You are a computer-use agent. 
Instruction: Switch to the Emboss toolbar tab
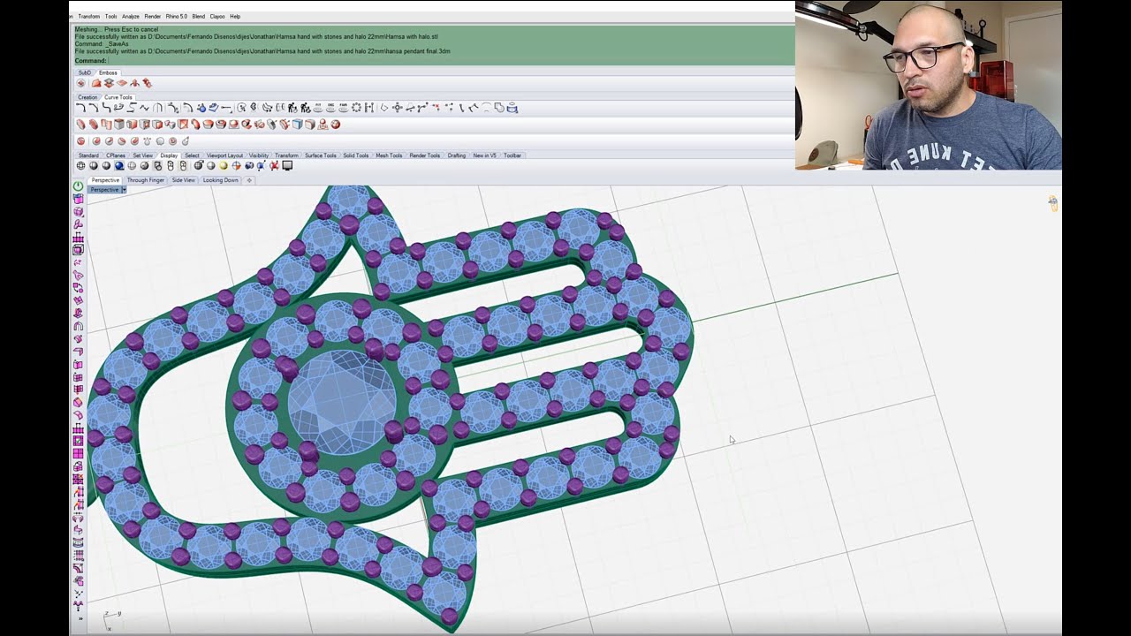click(x=108, y=72)
